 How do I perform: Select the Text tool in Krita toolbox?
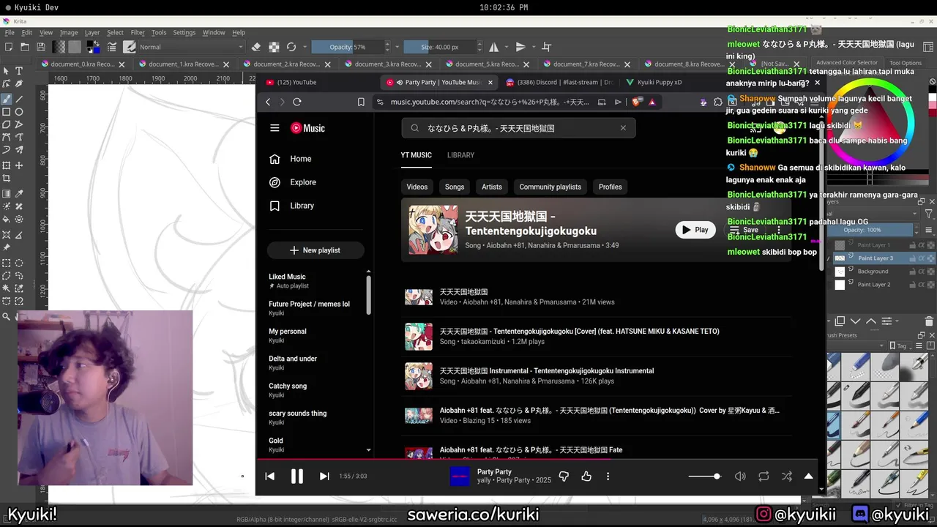(19, 71)
